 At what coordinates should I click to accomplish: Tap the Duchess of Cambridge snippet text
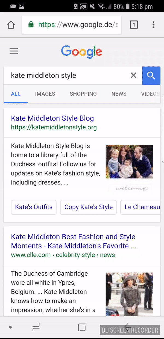click(53, 292)
